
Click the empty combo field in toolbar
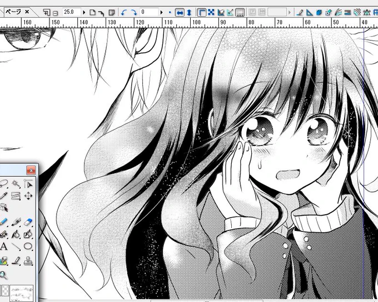pyautogui.click(x=277, y=12)
